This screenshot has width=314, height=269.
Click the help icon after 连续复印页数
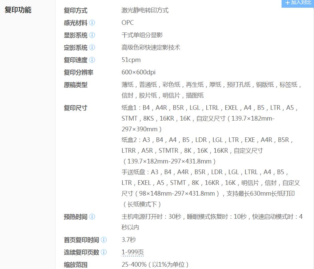point(104,252)
